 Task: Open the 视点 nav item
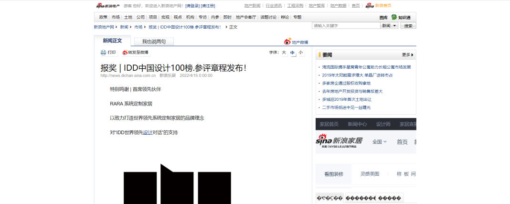pos(178,17)
